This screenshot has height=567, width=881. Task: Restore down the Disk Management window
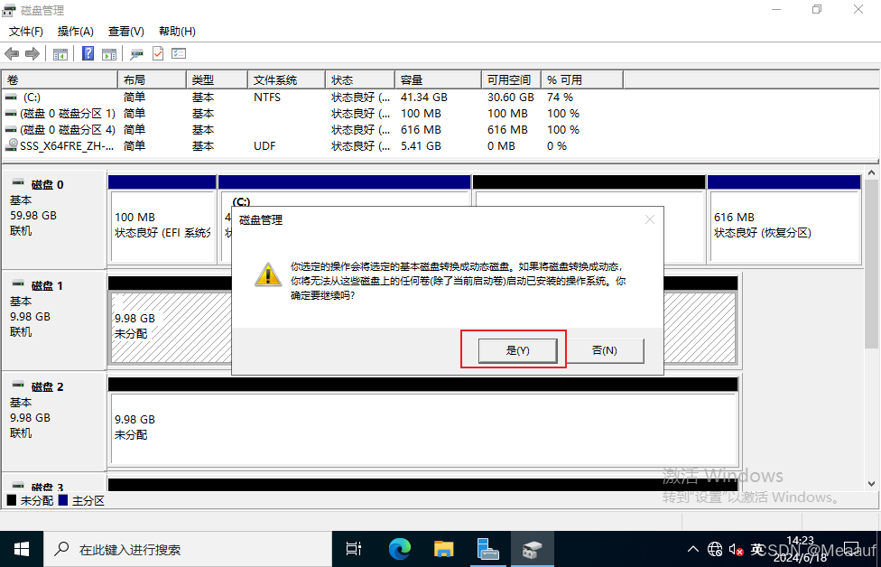click(817, 10)
